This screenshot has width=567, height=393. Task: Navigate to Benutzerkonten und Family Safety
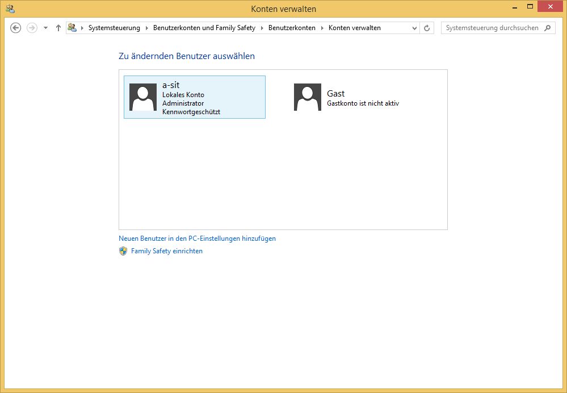(204, 28)
